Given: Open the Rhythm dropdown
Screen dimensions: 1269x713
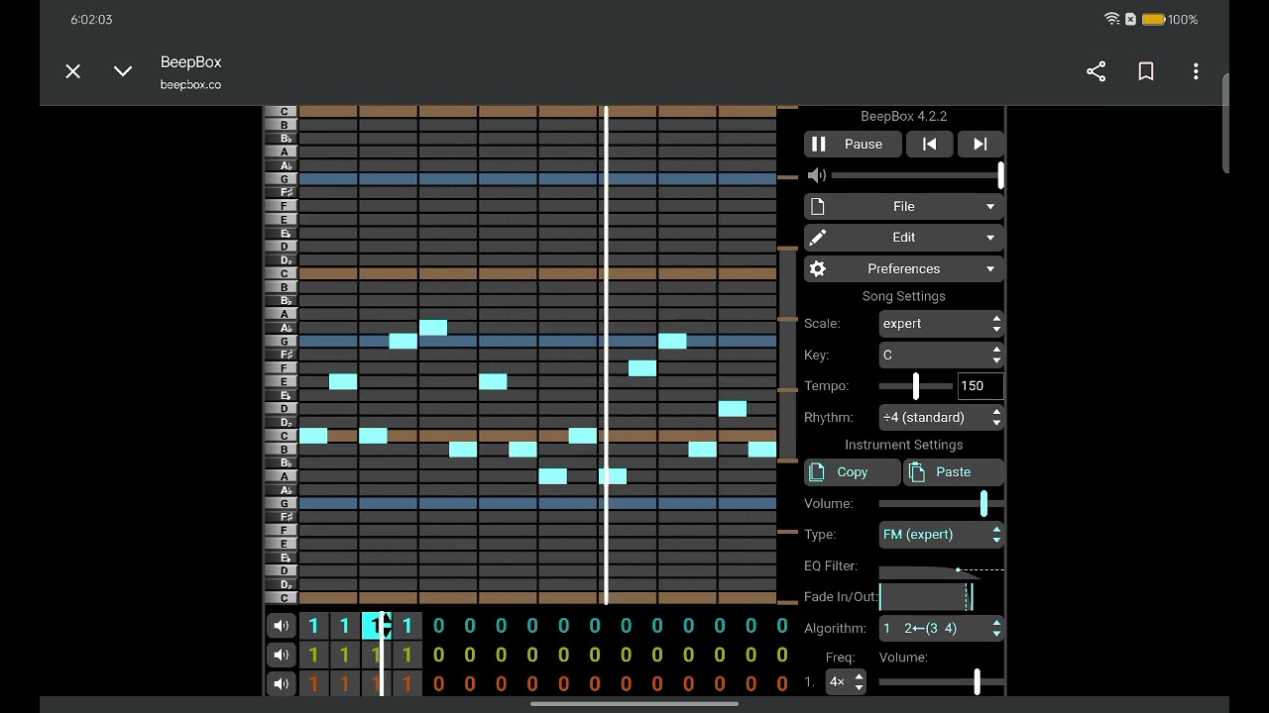Looking at the screenshot, I should click(x=941, y=417).
